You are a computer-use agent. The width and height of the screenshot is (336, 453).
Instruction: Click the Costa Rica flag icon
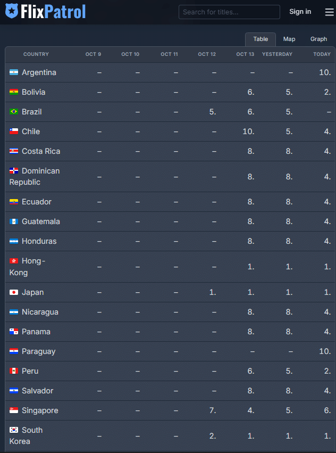14,151
